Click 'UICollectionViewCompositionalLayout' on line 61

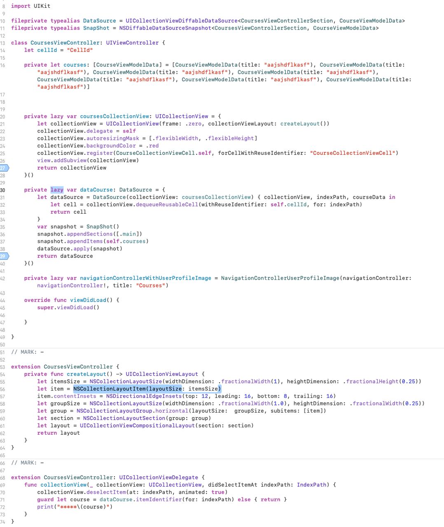pyautogui.click(x=137, y=426)
